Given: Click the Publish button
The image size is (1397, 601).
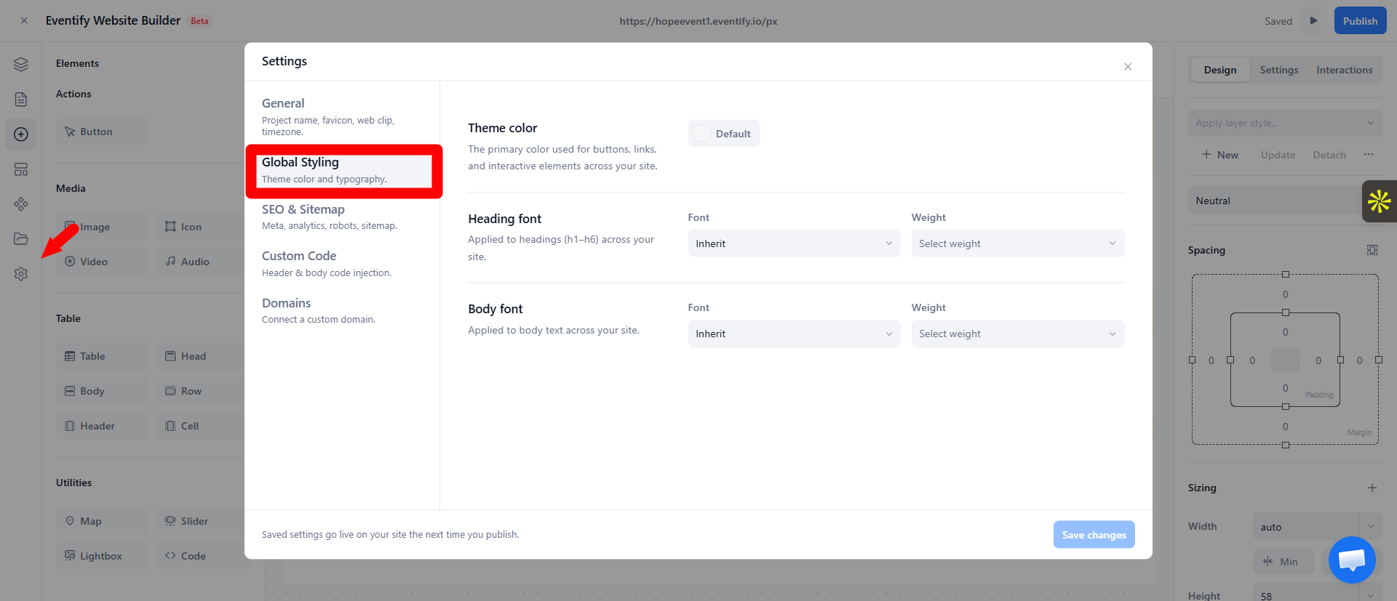Looking at the screenshot, I should [1360, 21].
